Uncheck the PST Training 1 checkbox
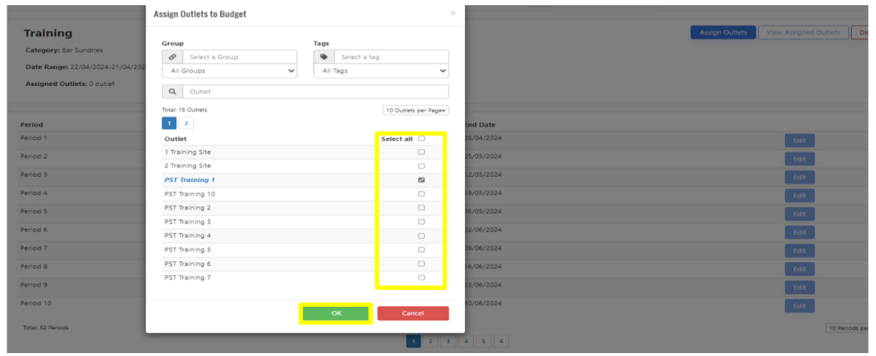The width and height of the screenshot is (876, 356). click(x=421, y=180)
